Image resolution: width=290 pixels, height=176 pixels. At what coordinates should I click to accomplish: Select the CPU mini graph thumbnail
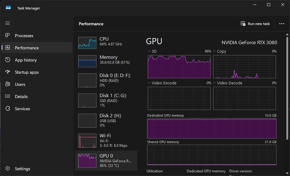click(x=87, y=43)
